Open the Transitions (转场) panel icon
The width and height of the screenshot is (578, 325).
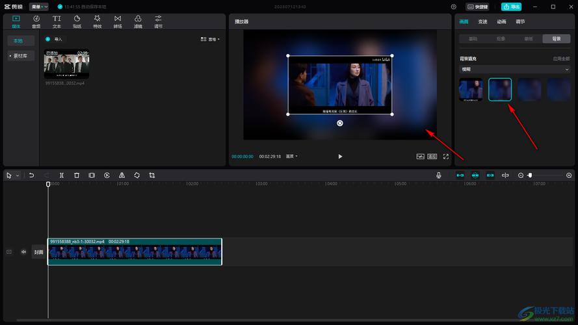(x=118, y=21)
